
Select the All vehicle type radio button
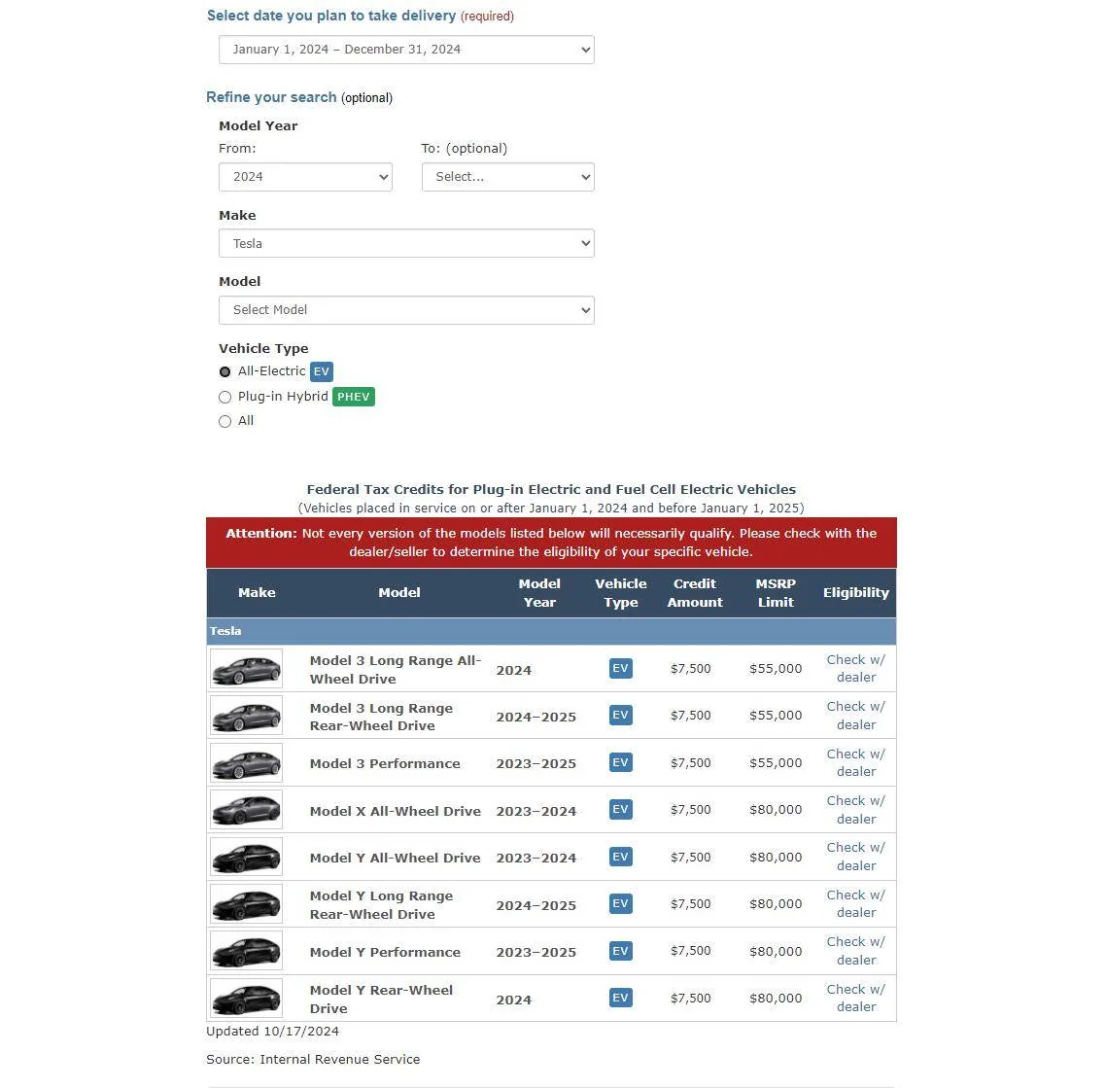coord(225,421)
